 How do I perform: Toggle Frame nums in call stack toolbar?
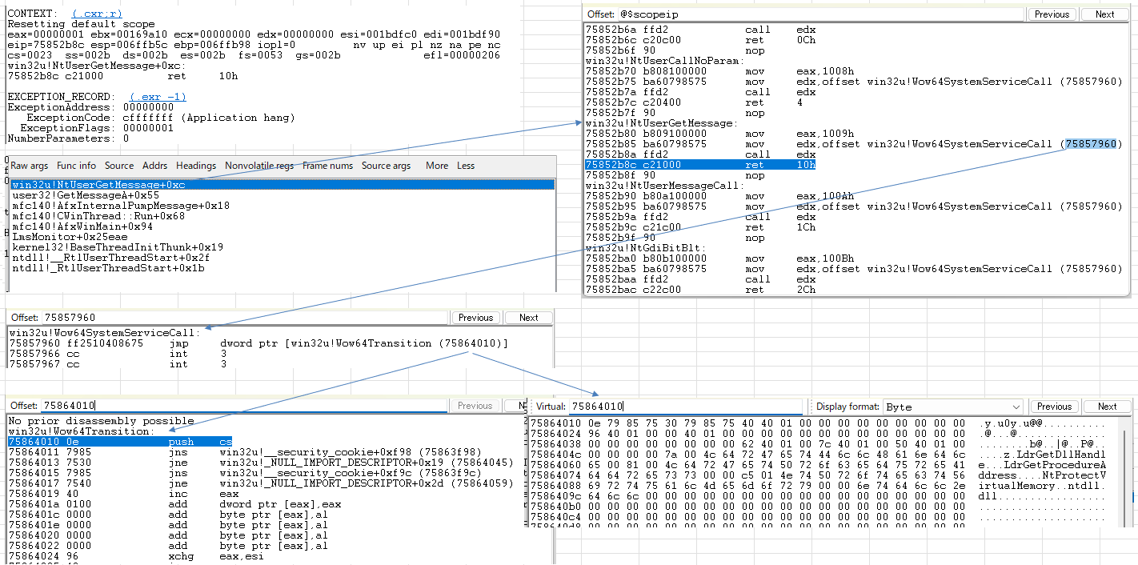(x=327, y=166)
